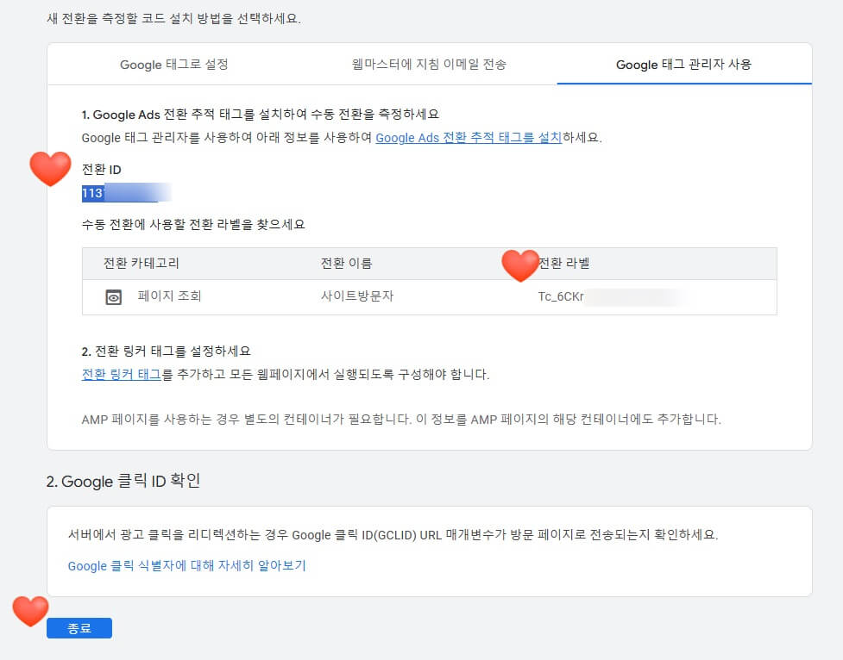Switch to the Google 태그로 설정 tab
The width and height of the screenshot is (843, 660).
[174, 65]
